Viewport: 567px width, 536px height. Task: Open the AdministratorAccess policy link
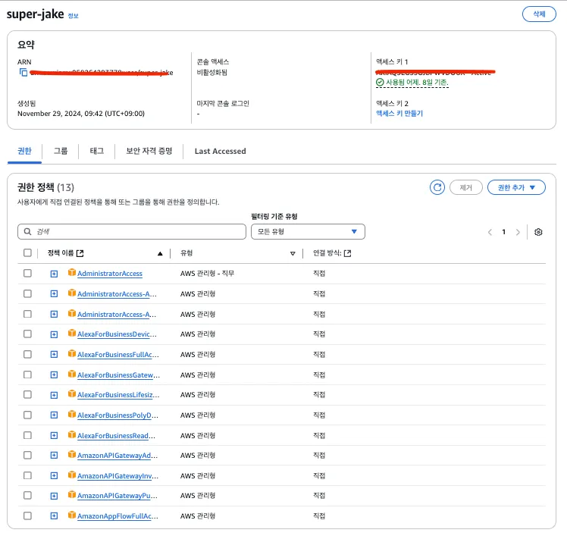(x=110, y=274)
